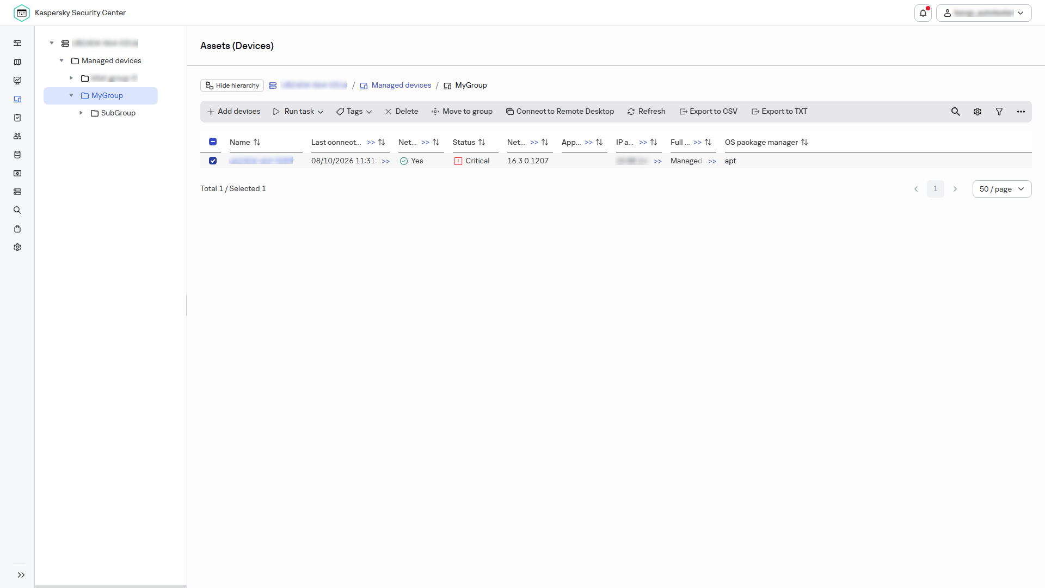Open the 50 / page dropdown
Screen dimensions: 1045x588
(x=1002, y=189)
